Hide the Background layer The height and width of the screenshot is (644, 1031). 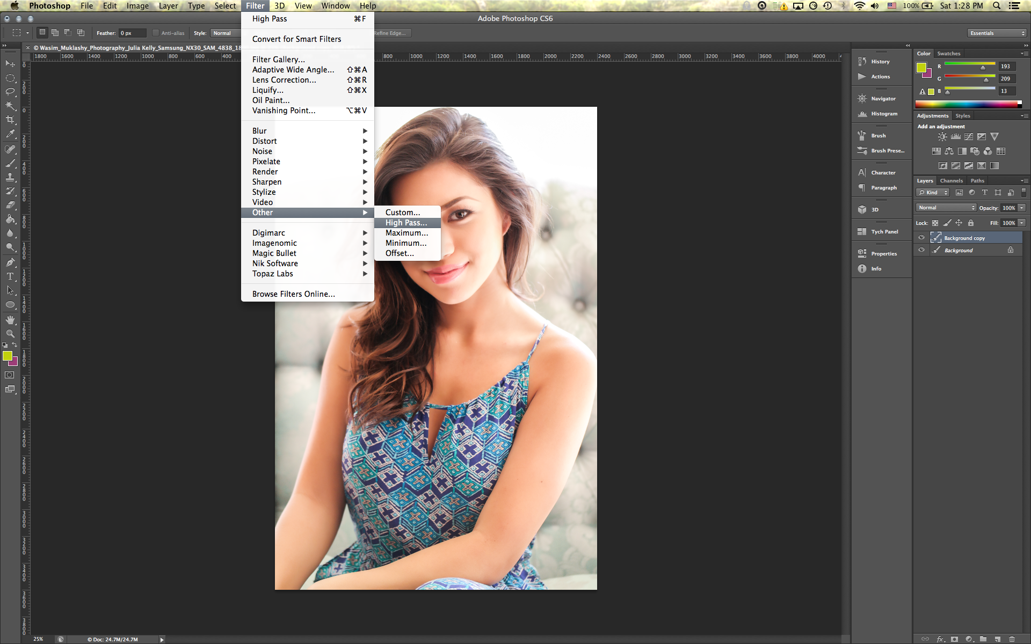tap(921, 250)
